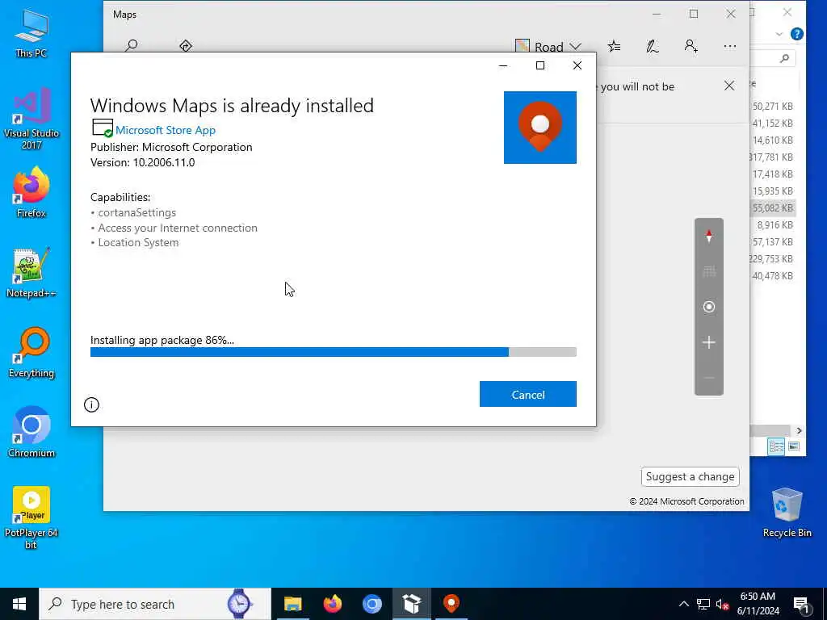This screenshot has height=620, width=827.
Task: Click the muted volume tray icon
Action: pyautogui.click(x=722, y=605)
